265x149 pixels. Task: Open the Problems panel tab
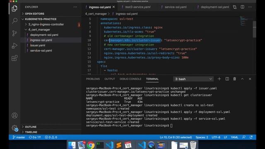[x=93, y=79]
